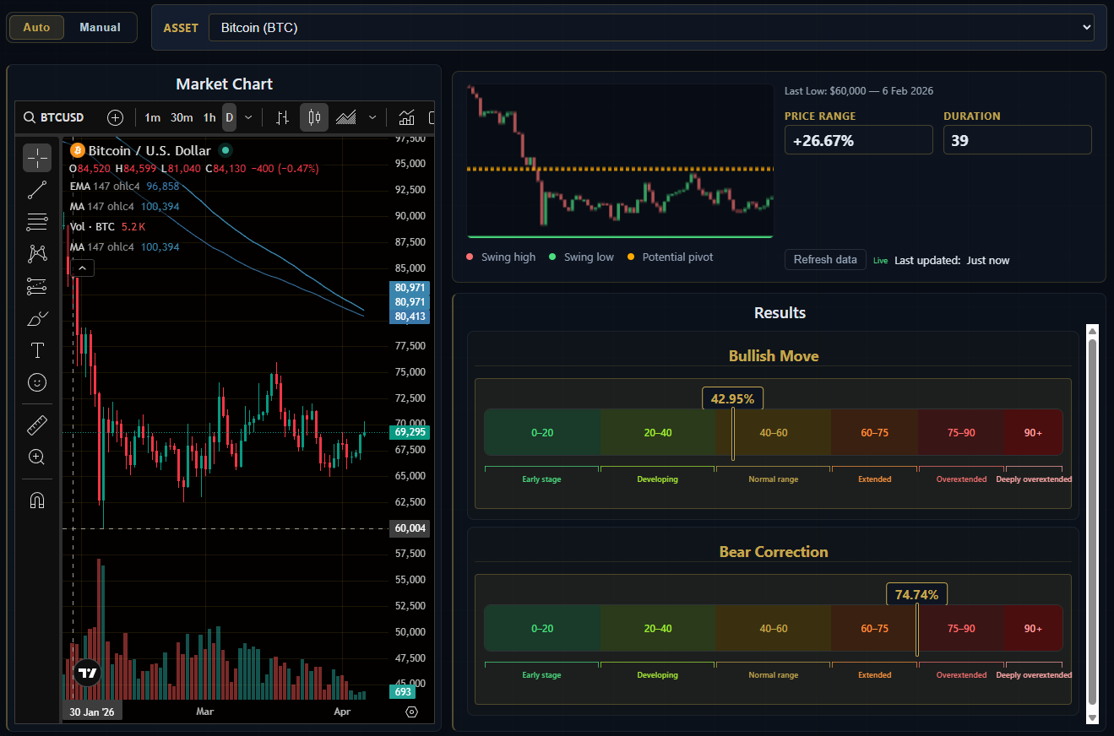Select the ruler measure tool
The width and height of the screenshot is (1114, 736).
click(x=37, y=425)
